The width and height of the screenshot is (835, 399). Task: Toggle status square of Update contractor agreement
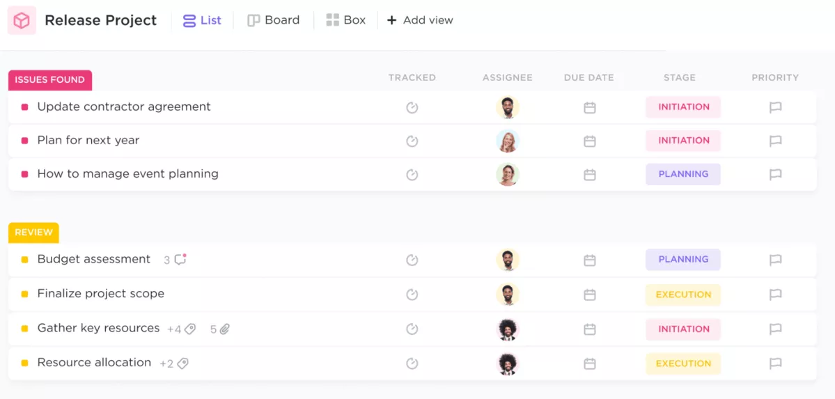pos(25,107)
